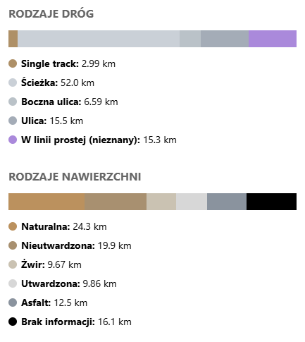Click the Boczna ulica legend dot
Image resolution: width=305 pixels, height=342 pixels.
pos(13,102)
